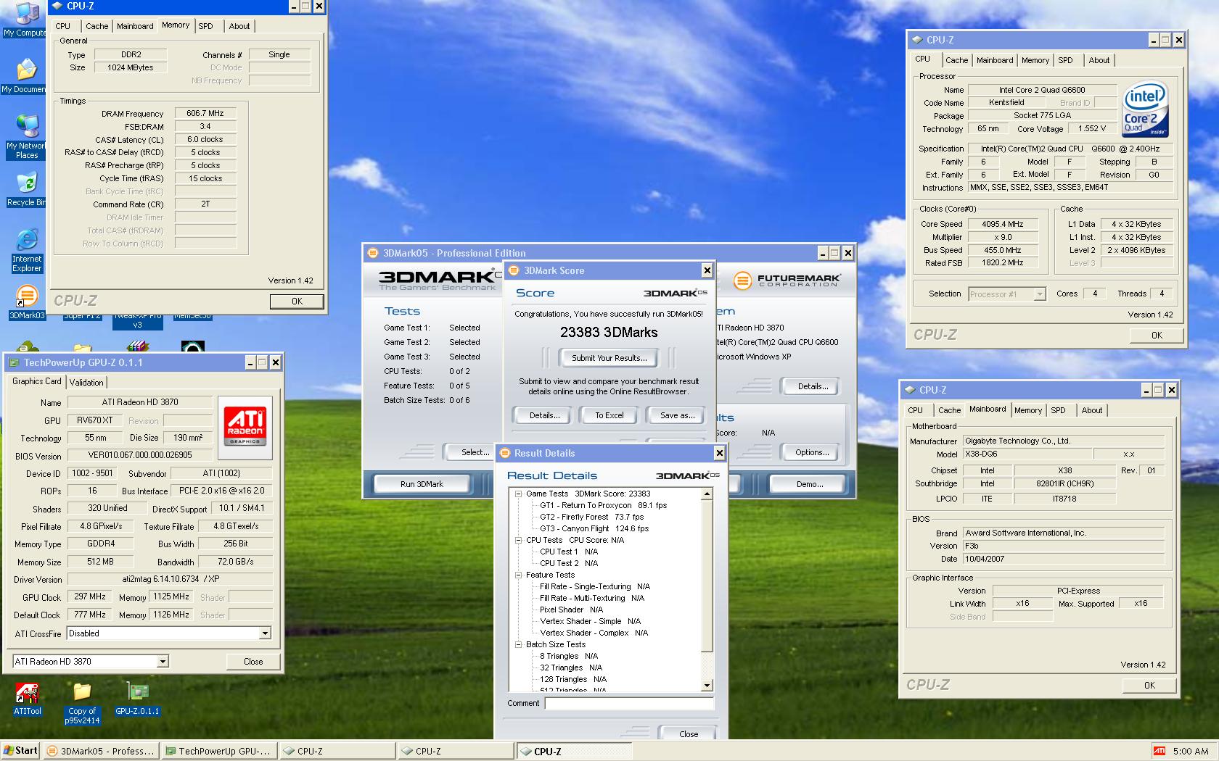The image size is (1219, 761).
Task: Click the Demo... button in 3DMark05
Action: pos(809,484)
